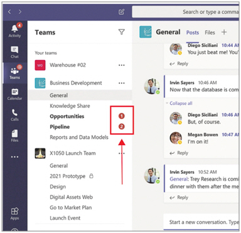The height and width of the screenshot is (233, 241).
Task: Go forward with the right arrow
Action: tap(20, 12)
